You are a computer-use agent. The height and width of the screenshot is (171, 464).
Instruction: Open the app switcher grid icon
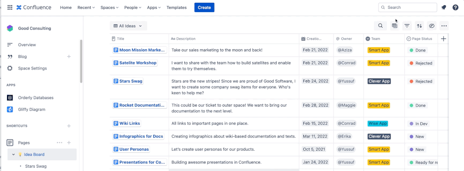[10, 7]
